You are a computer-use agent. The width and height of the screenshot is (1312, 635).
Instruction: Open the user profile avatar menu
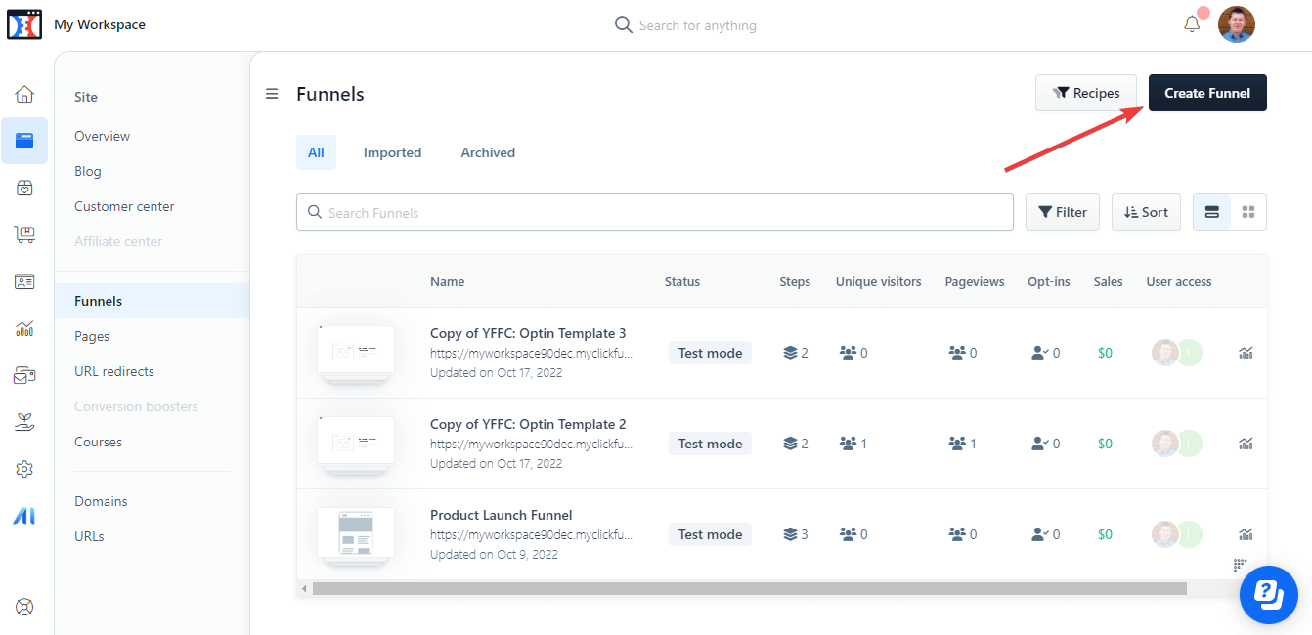1236,24
